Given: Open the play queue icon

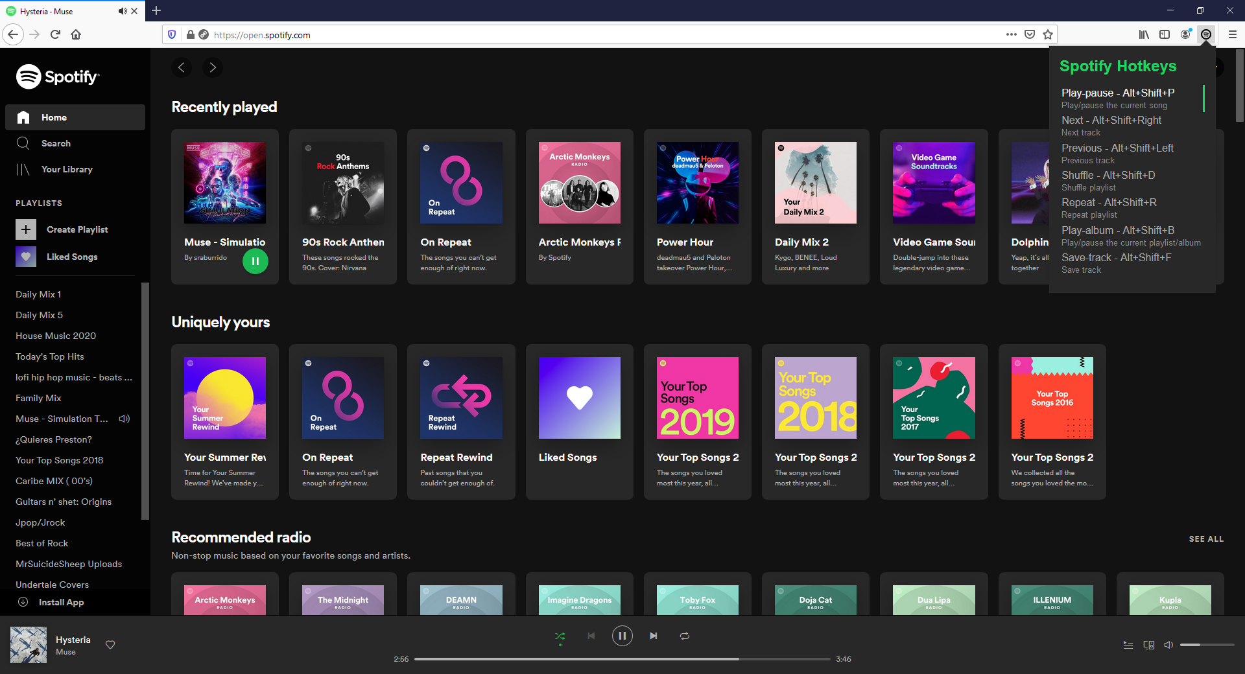Looking at the screenshot, I should pos(1128,645).
